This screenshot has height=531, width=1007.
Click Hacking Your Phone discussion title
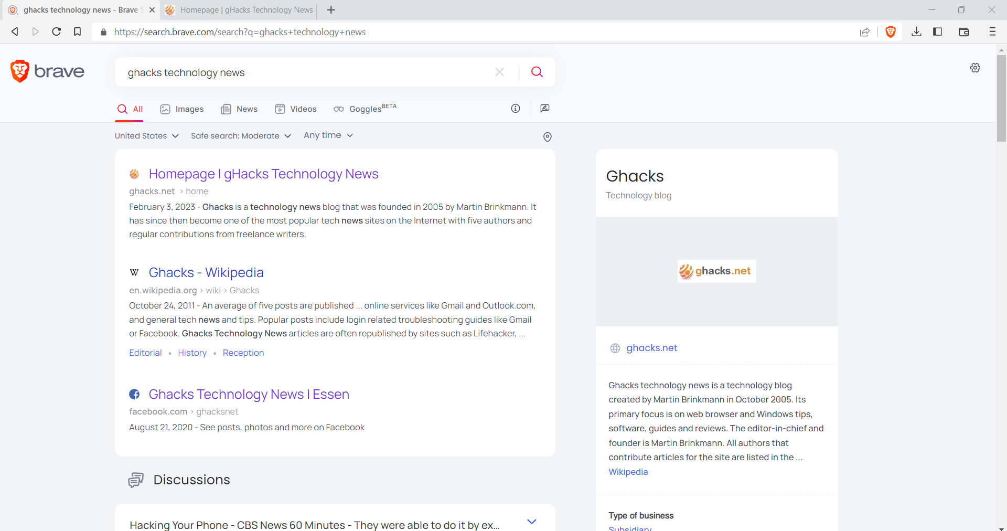coord(315,525)
